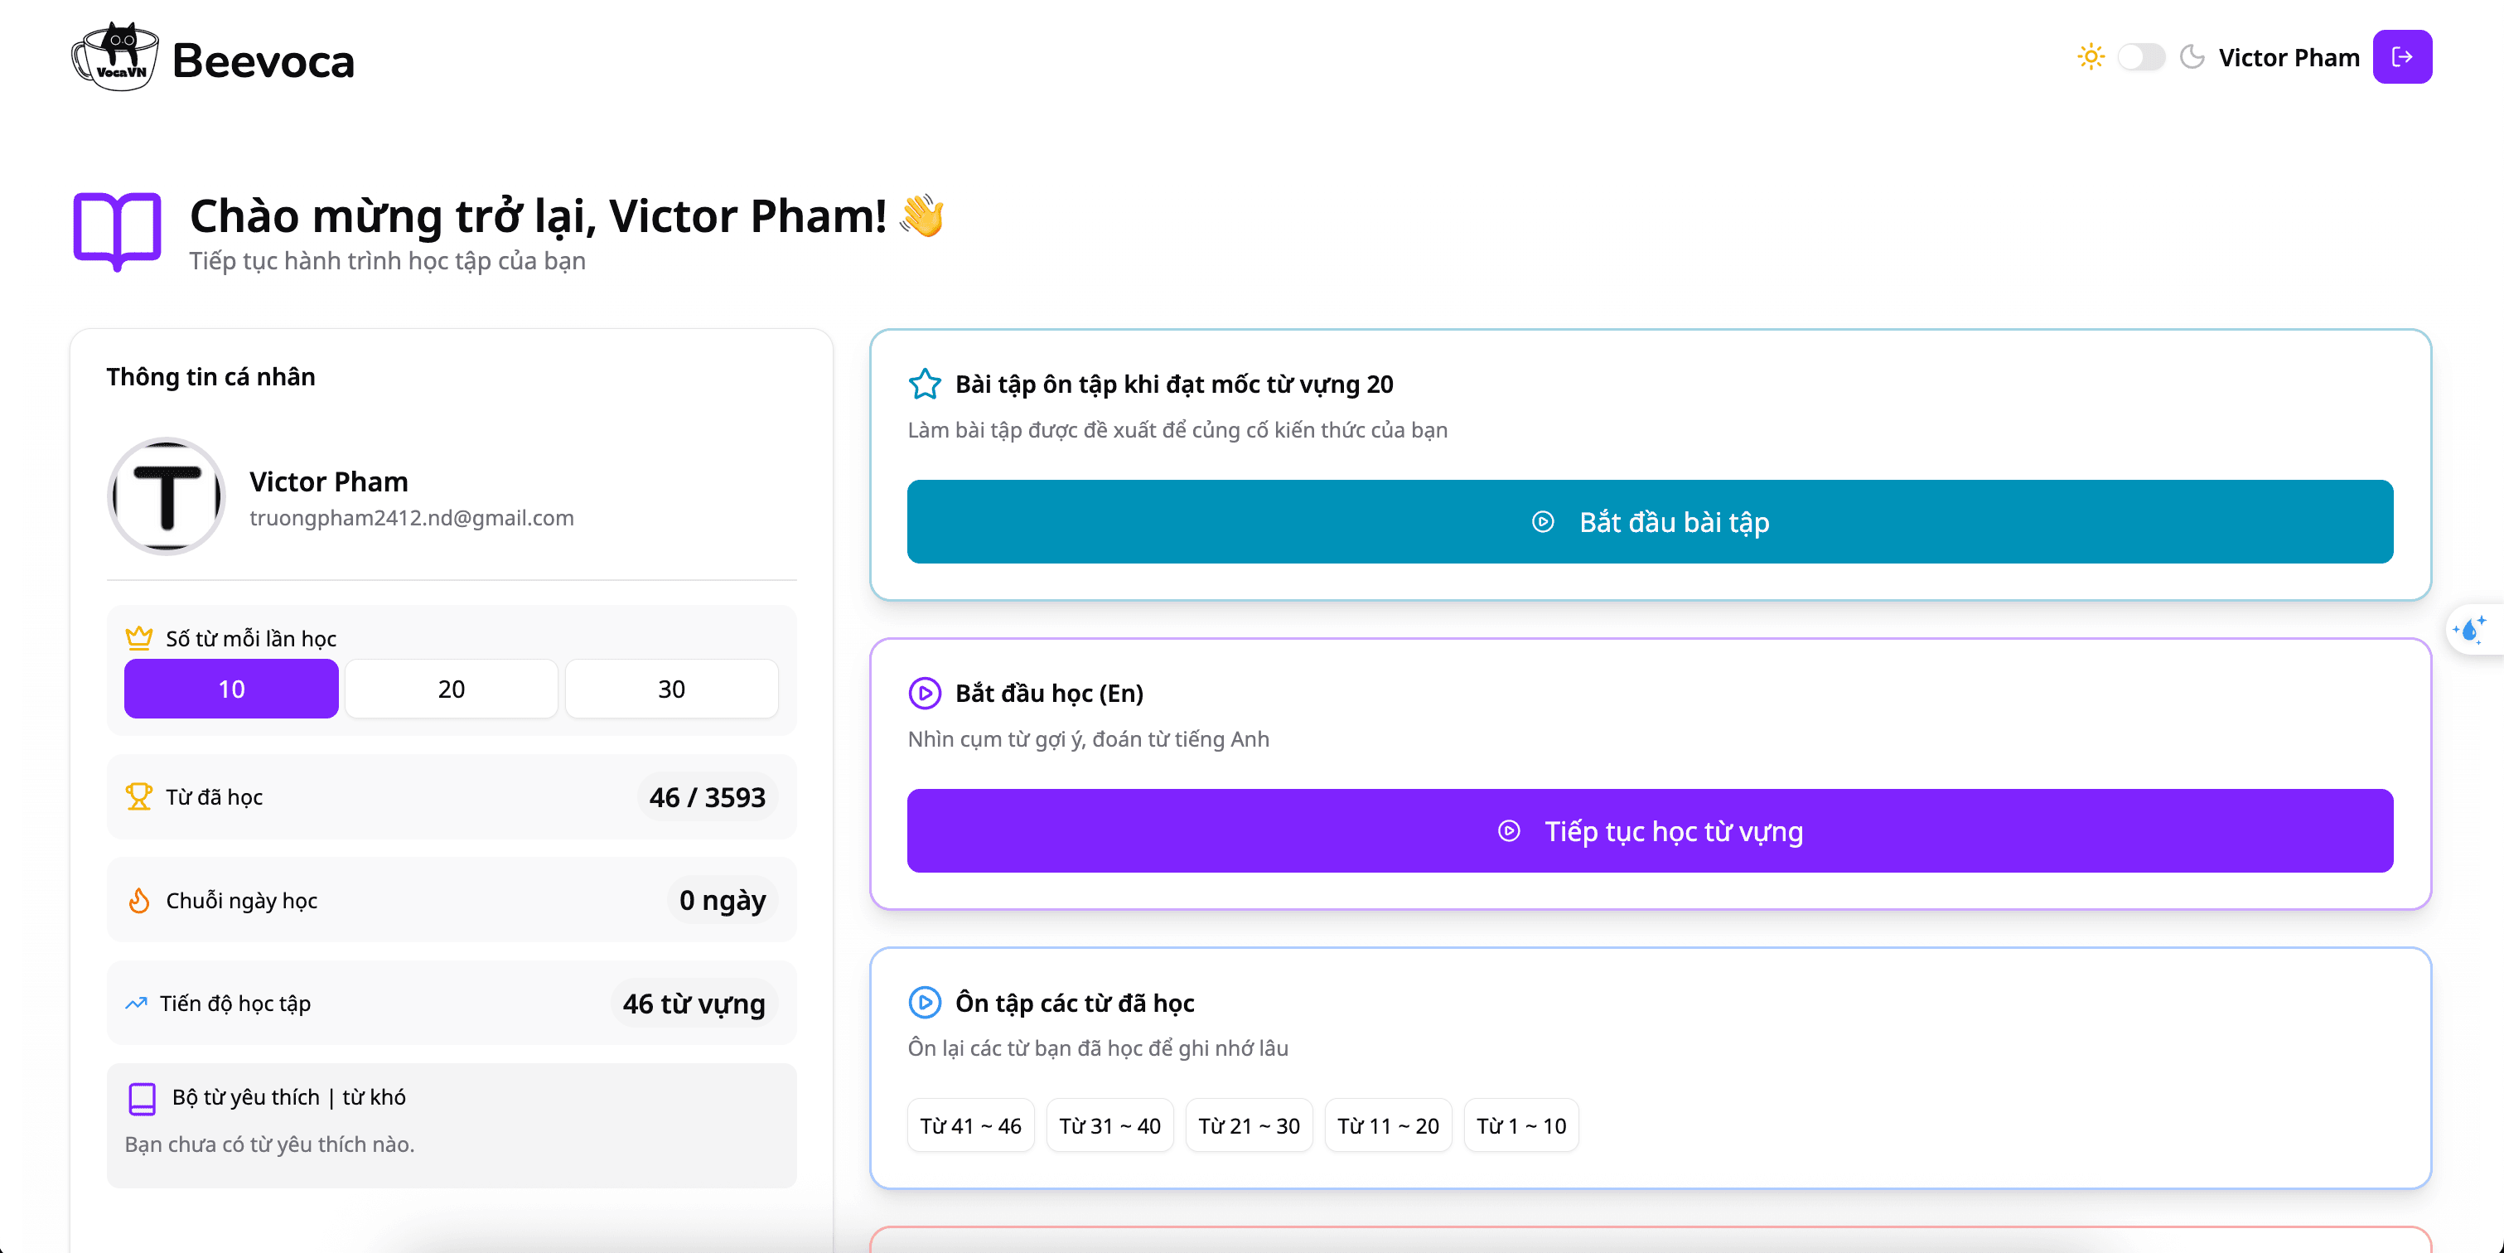Open review set Từ 21 ~ 30
Image resolution: width=2504 pixels, height=1253 pixels.
[x=1248, y=1125]
